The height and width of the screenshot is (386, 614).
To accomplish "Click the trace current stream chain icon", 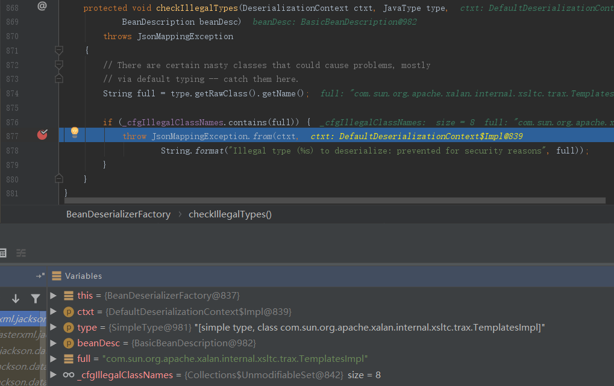I will [x=21, y=253].
